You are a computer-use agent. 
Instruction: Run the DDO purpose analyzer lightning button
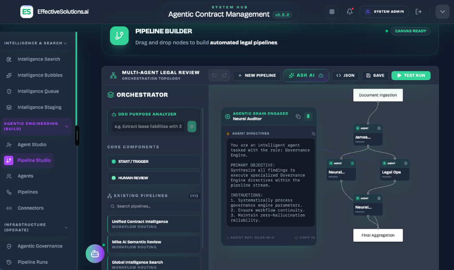[x=192, y=126]
